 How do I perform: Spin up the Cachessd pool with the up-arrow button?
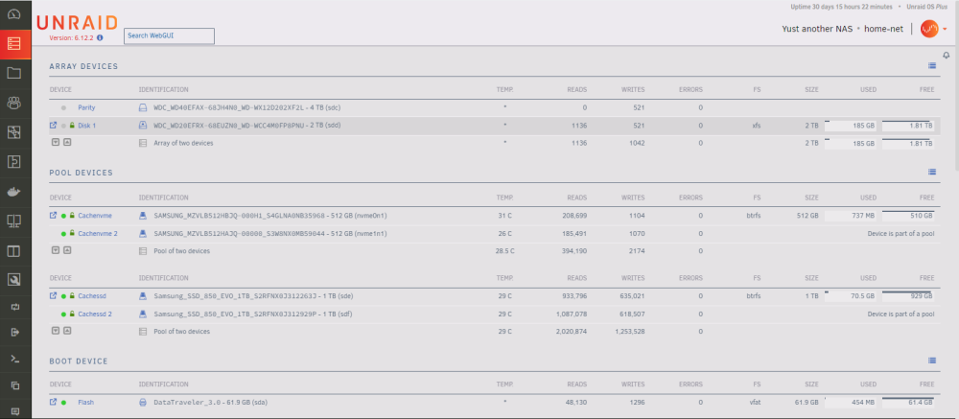tap(67, 331)
